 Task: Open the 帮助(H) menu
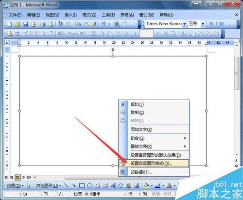(x=167, y=15)
